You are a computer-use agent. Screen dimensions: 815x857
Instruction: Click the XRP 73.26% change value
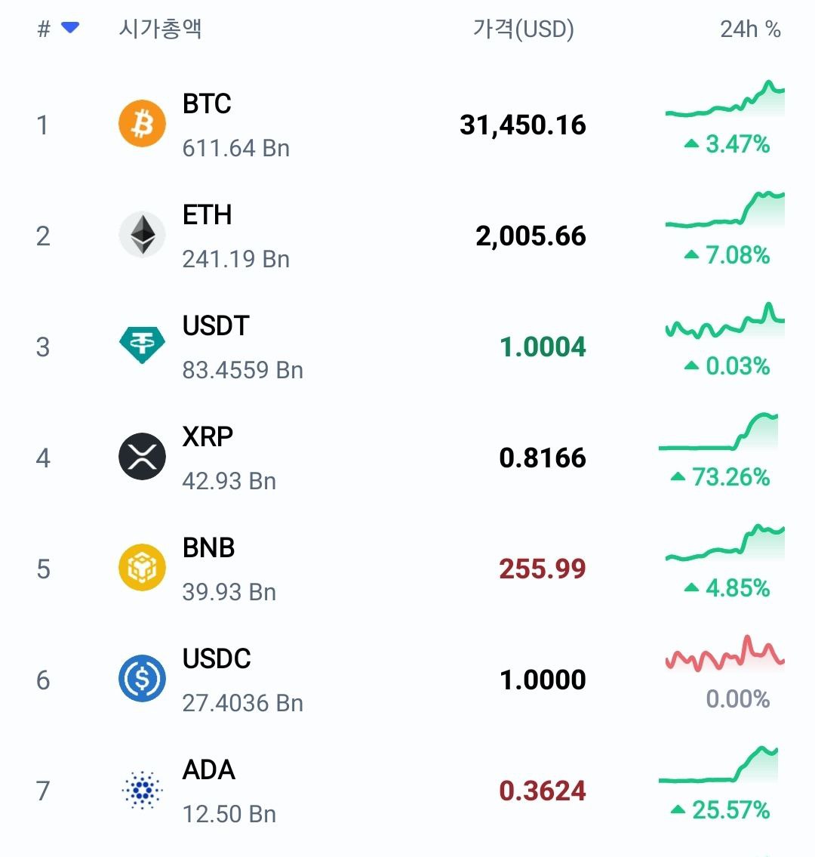[x=730, y=477]
